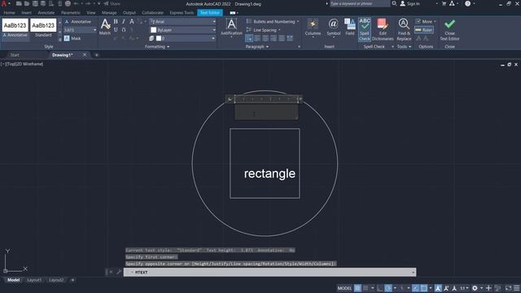
Task: Open Find & Replace
Action: 404,29
